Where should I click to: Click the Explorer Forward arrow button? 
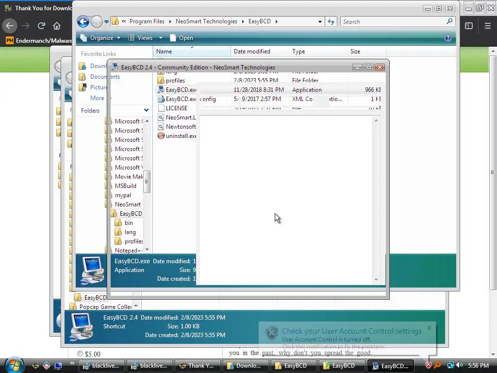[x=97, y=21]
